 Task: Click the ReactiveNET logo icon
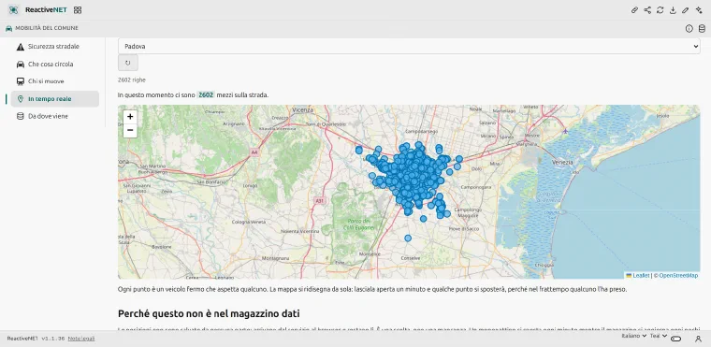14,10
